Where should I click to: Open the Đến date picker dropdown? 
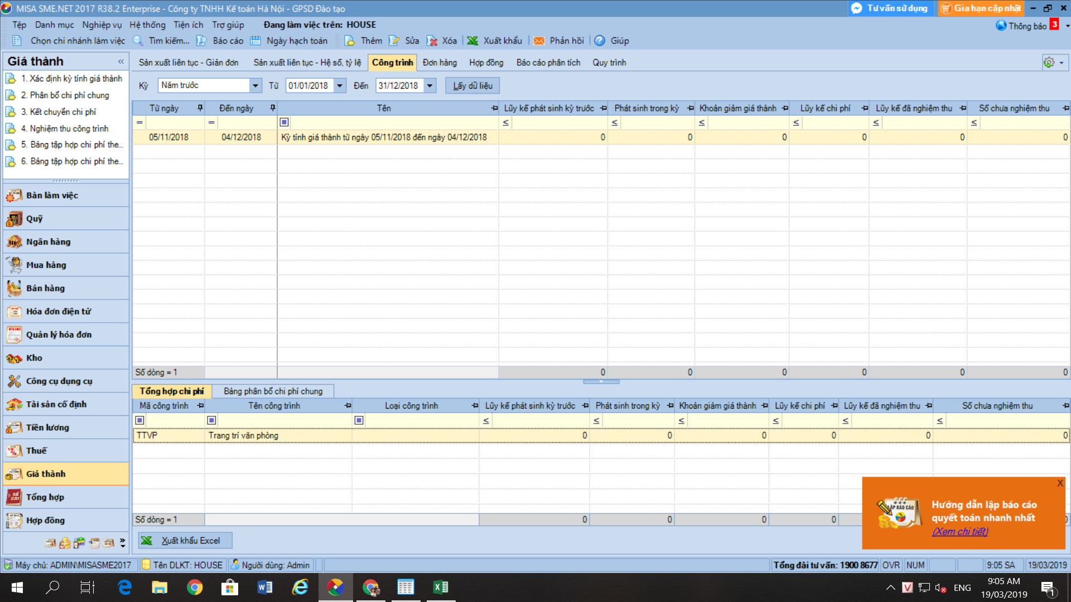(430, 85)
